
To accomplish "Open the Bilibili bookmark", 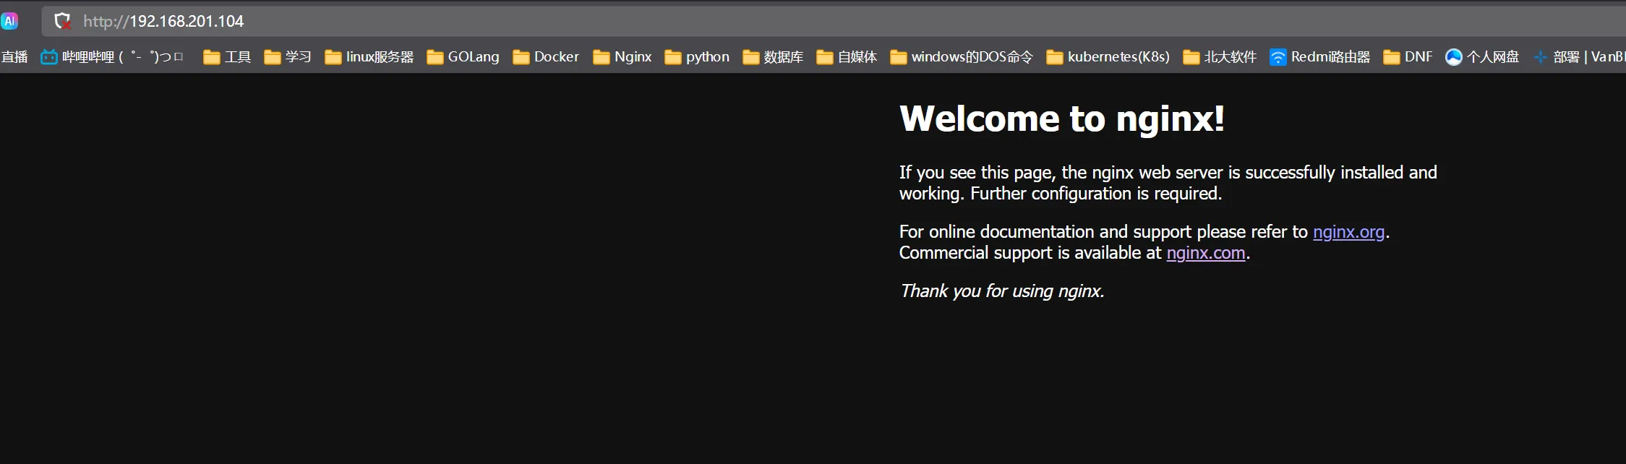I will [112, 57].
